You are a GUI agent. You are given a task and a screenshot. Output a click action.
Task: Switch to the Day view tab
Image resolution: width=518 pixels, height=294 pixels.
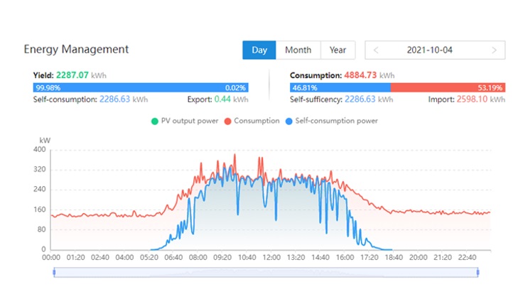tap(259, 50)
